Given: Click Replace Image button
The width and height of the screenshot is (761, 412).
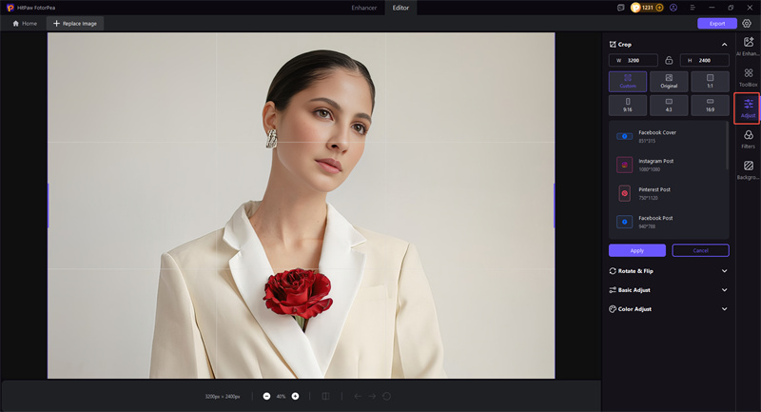Looking at the screenshot, I should coord(75,23).
